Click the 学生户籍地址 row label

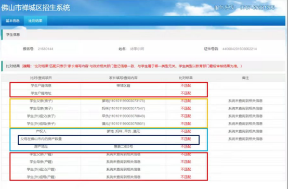pos(41,93)
